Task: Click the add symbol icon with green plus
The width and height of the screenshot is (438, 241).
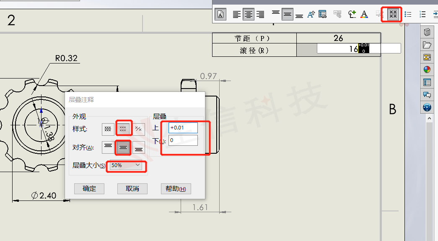Action: (x=352, y=14)
